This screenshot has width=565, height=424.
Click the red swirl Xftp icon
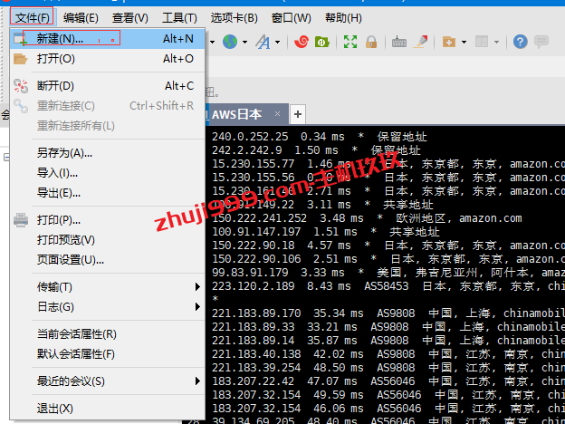point(302,42)
